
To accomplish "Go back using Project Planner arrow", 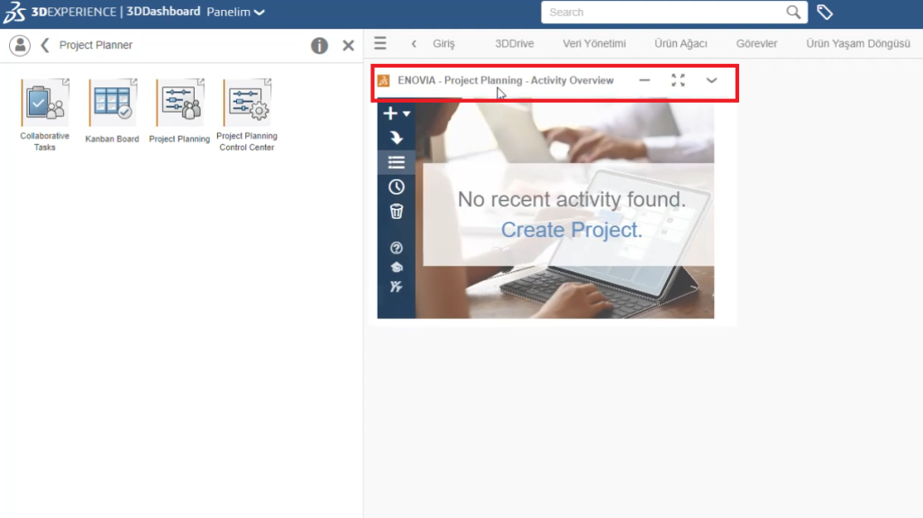I will (x=45, y=45).
